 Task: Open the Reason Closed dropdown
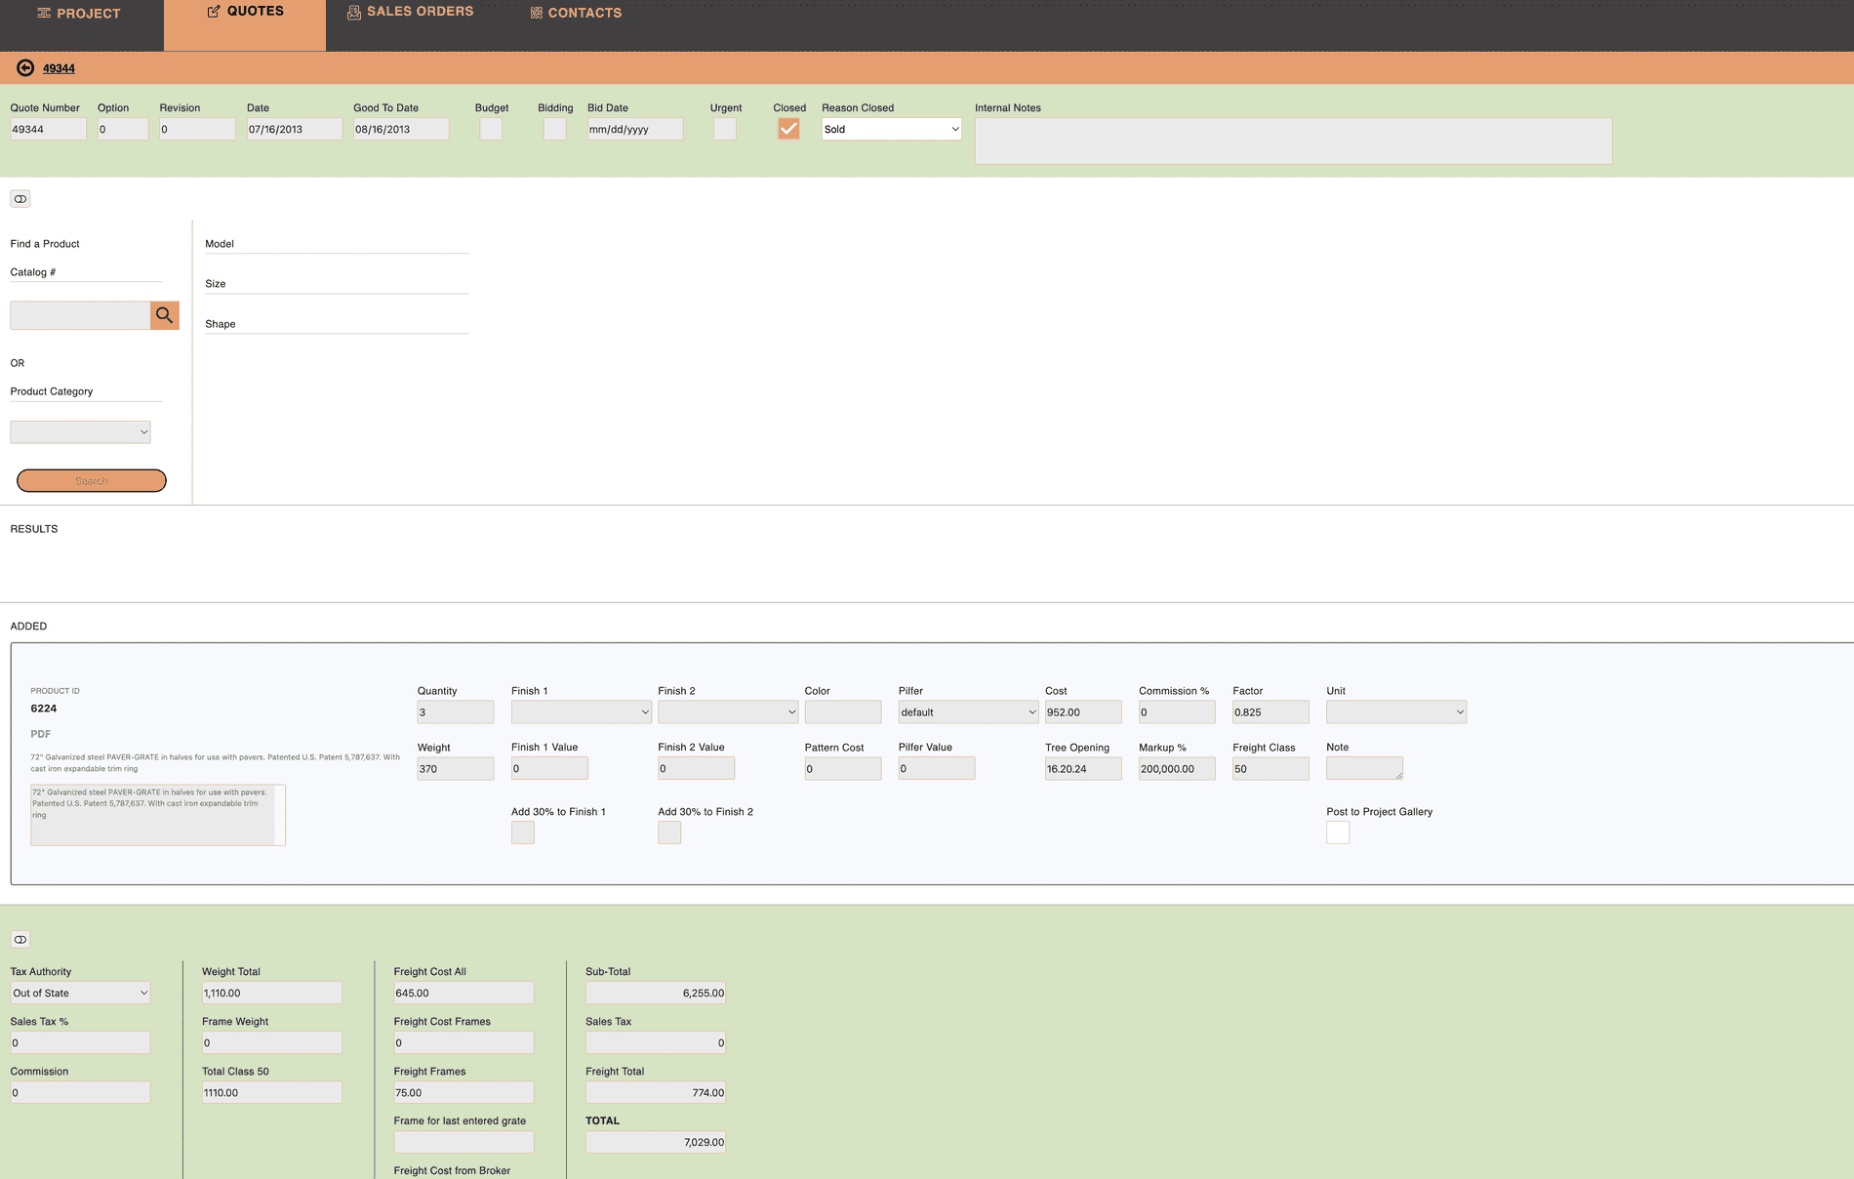coord(891,129)
